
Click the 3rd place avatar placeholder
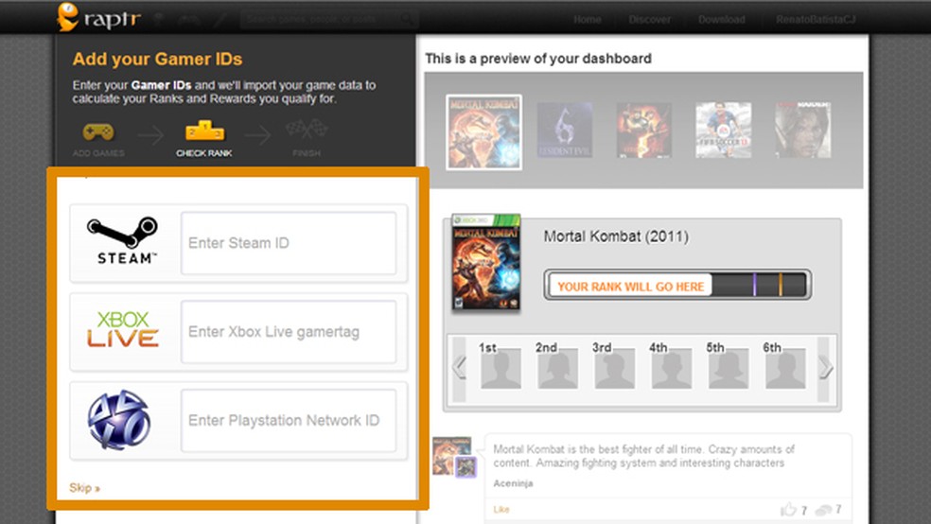[615, 368]
